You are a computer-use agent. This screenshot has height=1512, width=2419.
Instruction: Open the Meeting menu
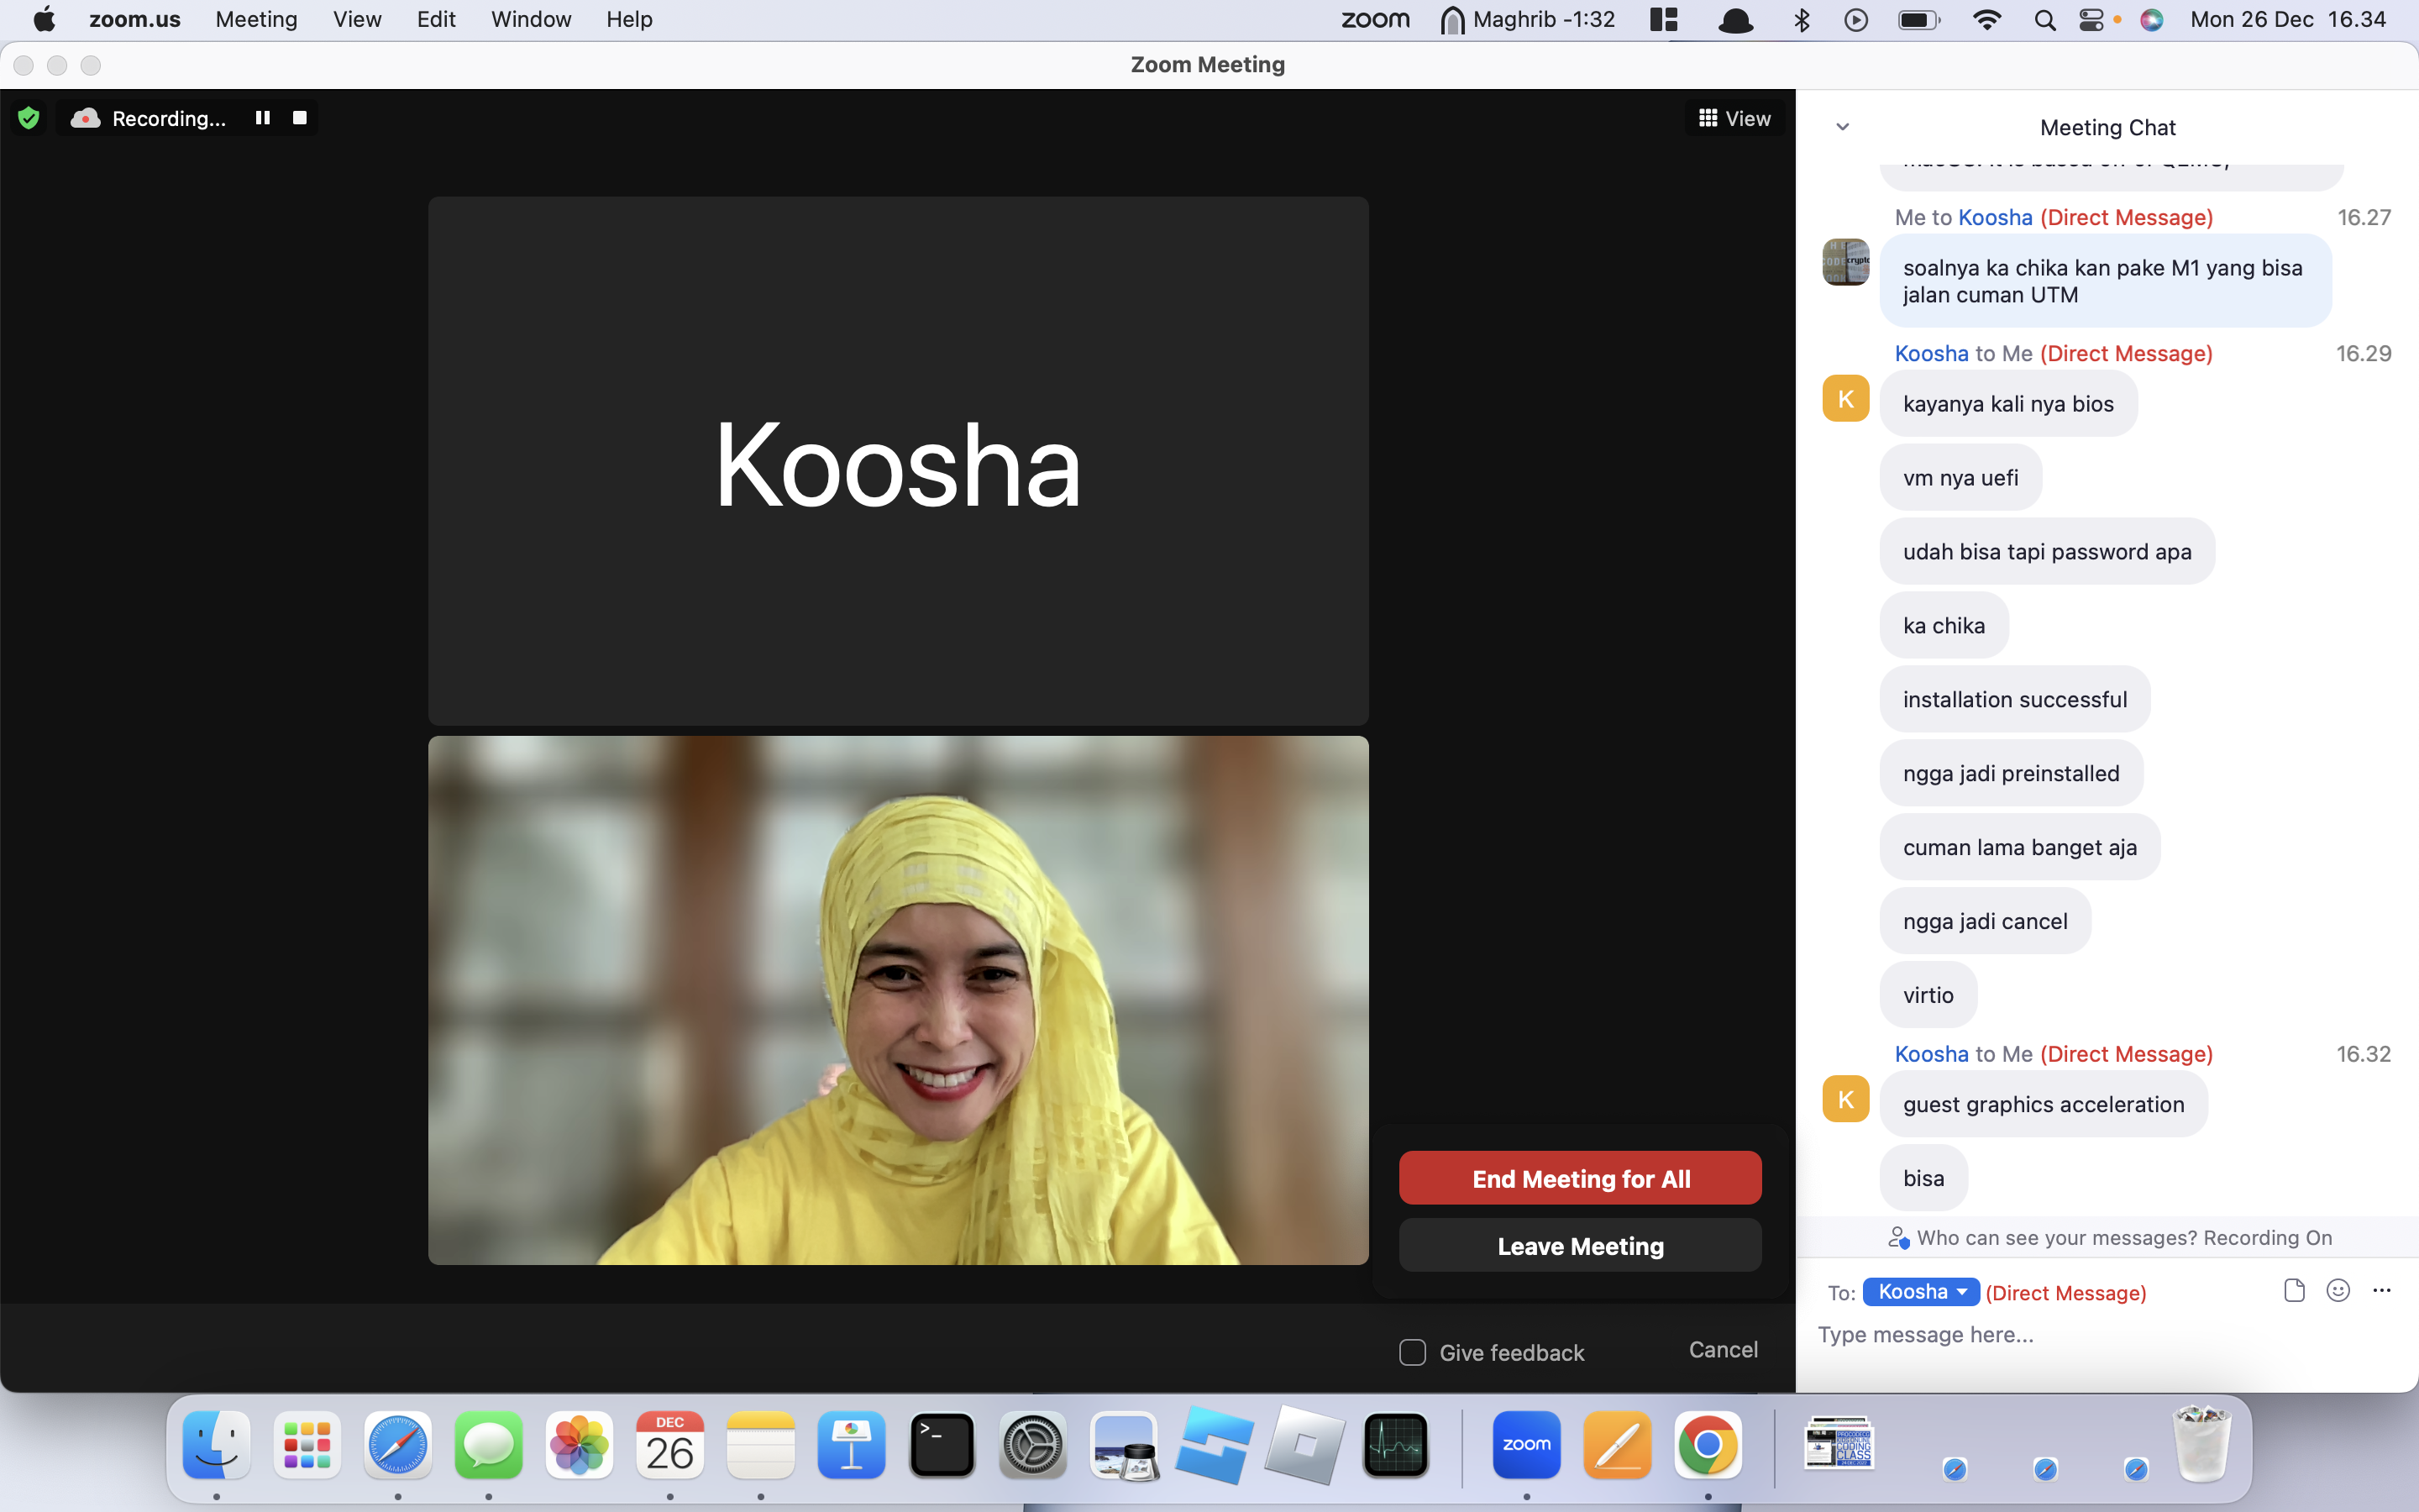[x=256, y=19]
